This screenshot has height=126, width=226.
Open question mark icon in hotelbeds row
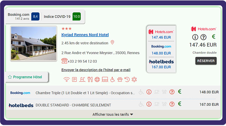(172, 104)
